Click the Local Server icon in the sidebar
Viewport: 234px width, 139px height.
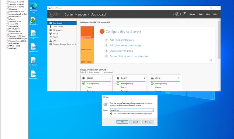coord(51,26)
